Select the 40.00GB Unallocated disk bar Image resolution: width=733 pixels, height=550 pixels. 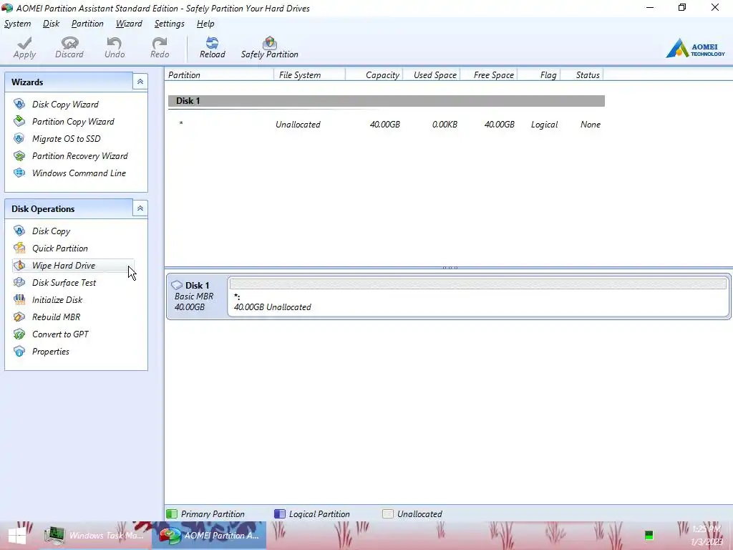(477, 296)
